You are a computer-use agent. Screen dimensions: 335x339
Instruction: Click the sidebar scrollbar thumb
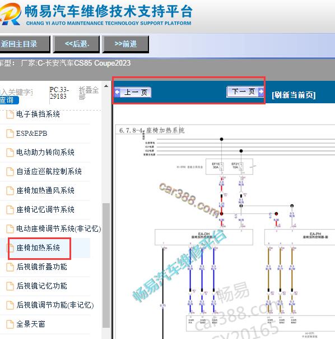106,265
